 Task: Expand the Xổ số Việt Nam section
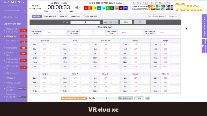(13, 17)
